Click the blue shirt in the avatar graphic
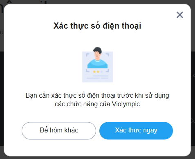Screen dimensions: 195x159 click(97, 64)
